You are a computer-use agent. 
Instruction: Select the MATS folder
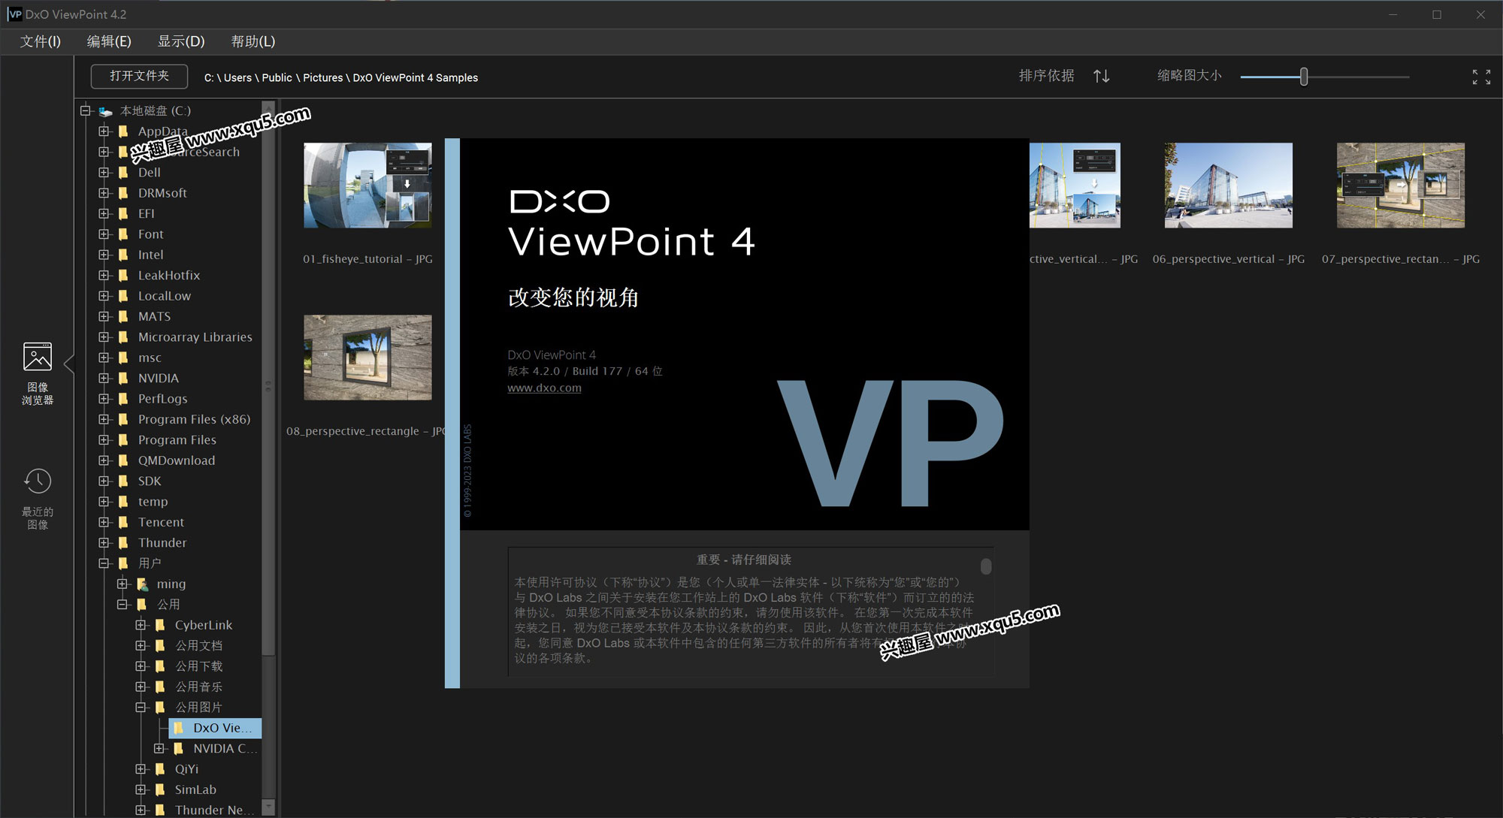(154, 317)
